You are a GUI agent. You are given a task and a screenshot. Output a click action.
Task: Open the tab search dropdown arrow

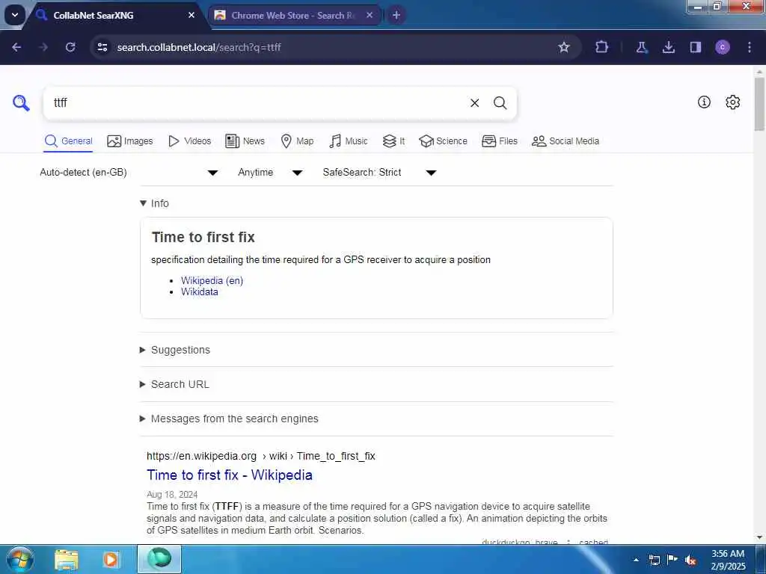pos(15,15)
